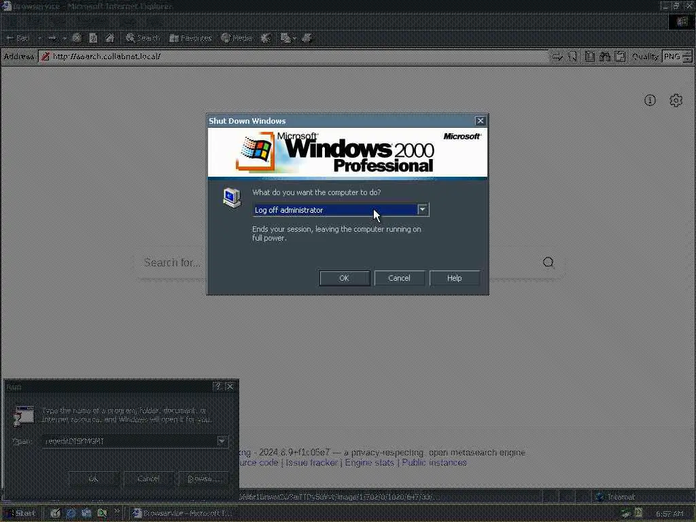Open the Search pane in IE toolbar
Screen dimensions: 696x522
point(143,38)
